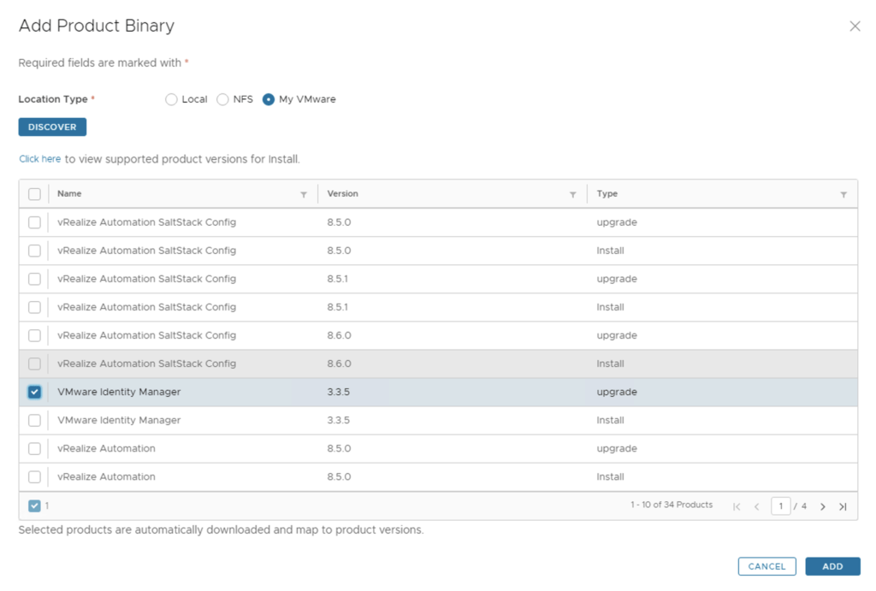
Task: Click the page number input field
Action: [x=779, y=506]
